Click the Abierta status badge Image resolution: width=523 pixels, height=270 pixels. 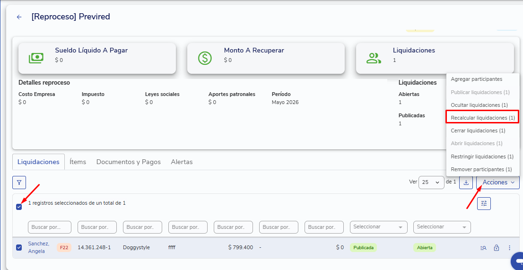[425, 248]
